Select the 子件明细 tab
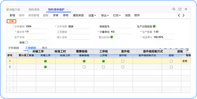This screenshot has height=99, width=197. click(13, 48)
